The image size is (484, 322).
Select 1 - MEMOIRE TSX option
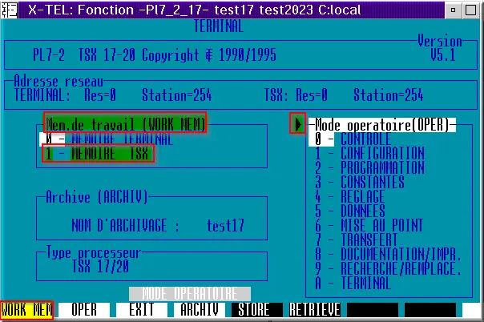pos(98,153)
